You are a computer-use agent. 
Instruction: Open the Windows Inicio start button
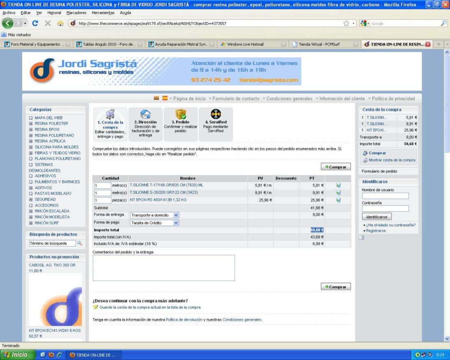17,355
